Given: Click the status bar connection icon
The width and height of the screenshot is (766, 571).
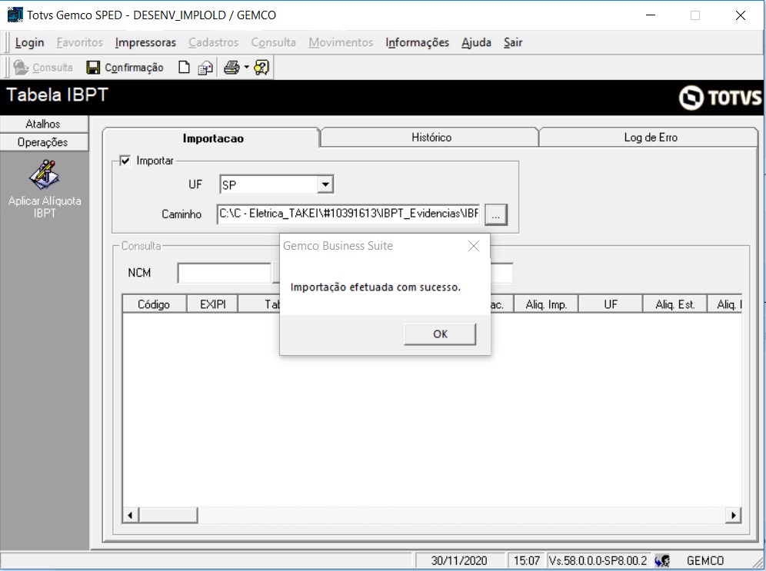Looking at the screenshot, I should 662,561.
